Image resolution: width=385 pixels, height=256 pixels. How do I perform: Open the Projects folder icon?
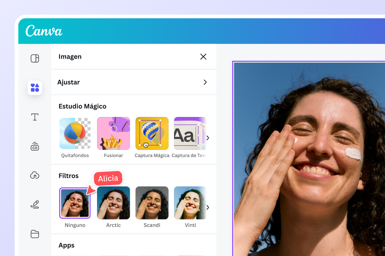[35, 234]
